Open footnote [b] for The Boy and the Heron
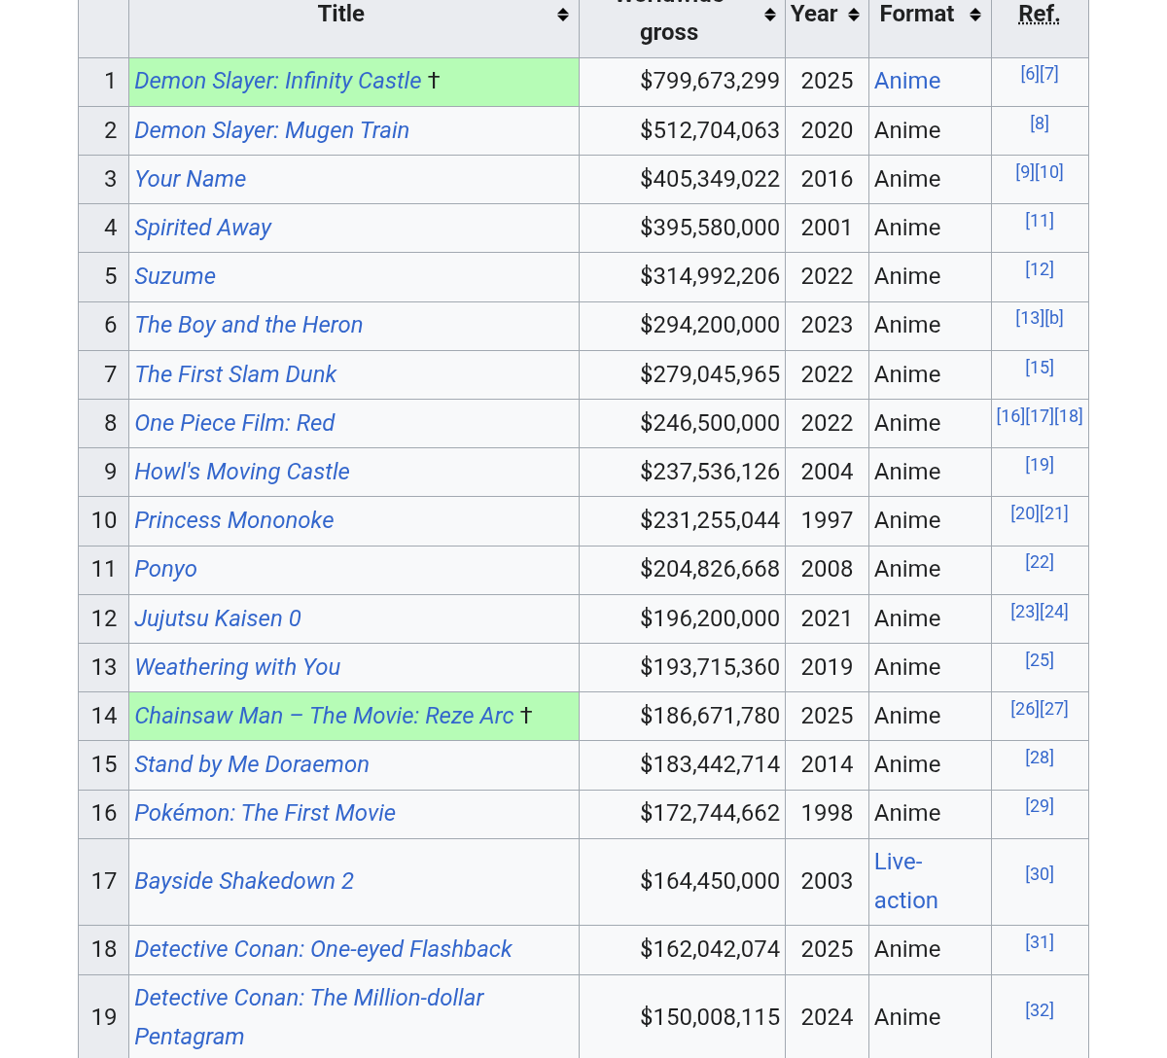This screenshot has height=1058, width=1167. [x=1054, y=318]
